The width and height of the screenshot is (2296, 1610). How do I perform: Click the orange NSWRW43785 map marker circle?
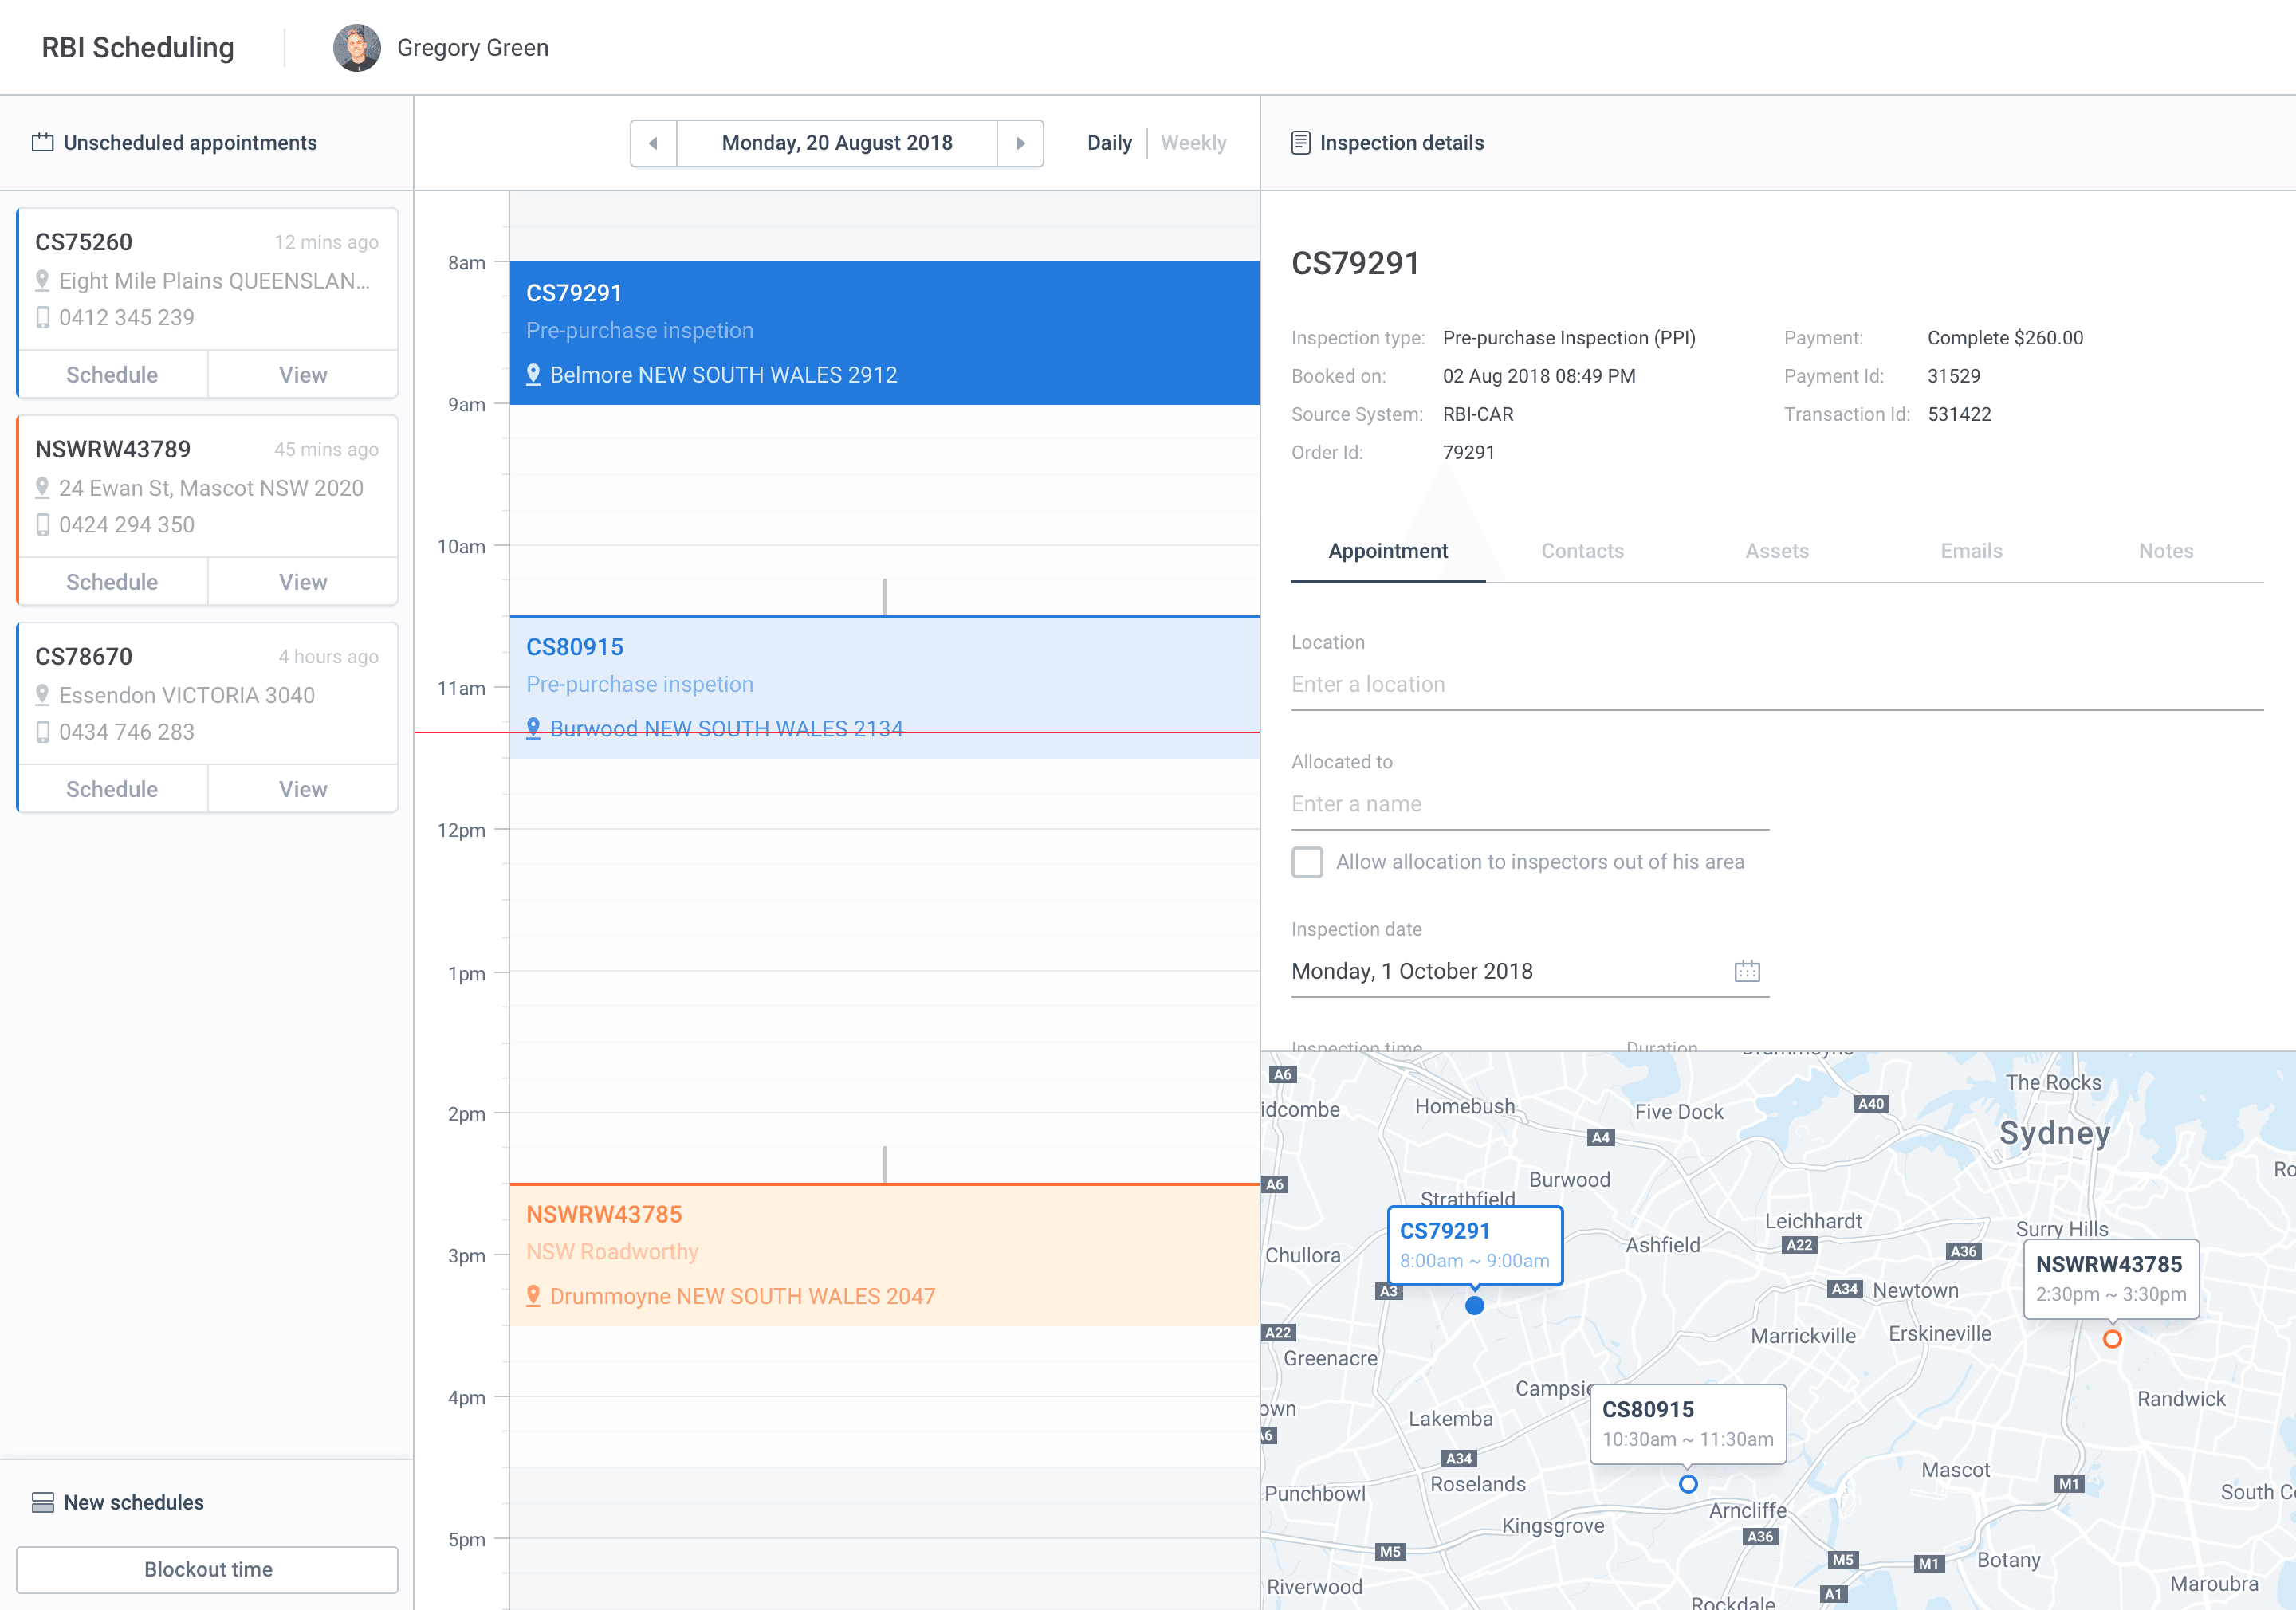2111,1339
